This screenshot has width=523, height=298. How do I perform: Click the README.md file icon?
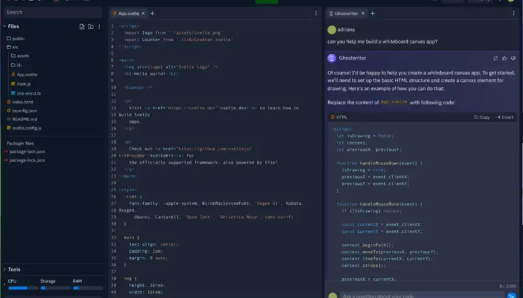click(x=9, y=119)
